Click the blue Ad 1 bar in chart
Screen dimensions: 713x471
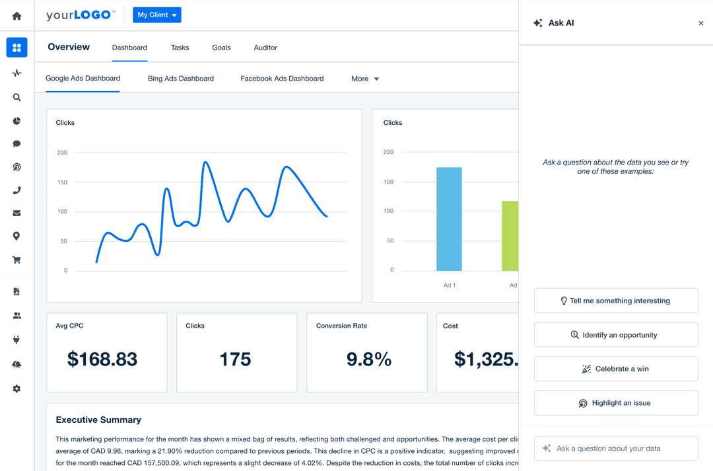(x=450, y=219)
